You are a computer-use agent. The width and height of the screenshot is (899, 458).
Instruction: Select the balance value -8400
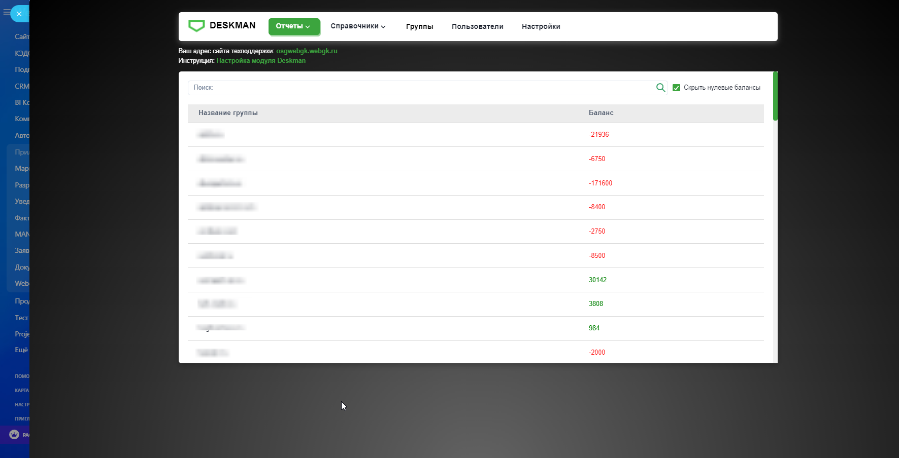(597, 207)
